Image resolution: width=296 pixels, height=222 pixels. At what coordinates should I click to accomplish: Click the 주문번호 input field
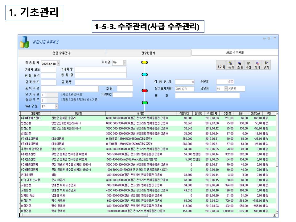pyautogui.click(x=123, y=95)
